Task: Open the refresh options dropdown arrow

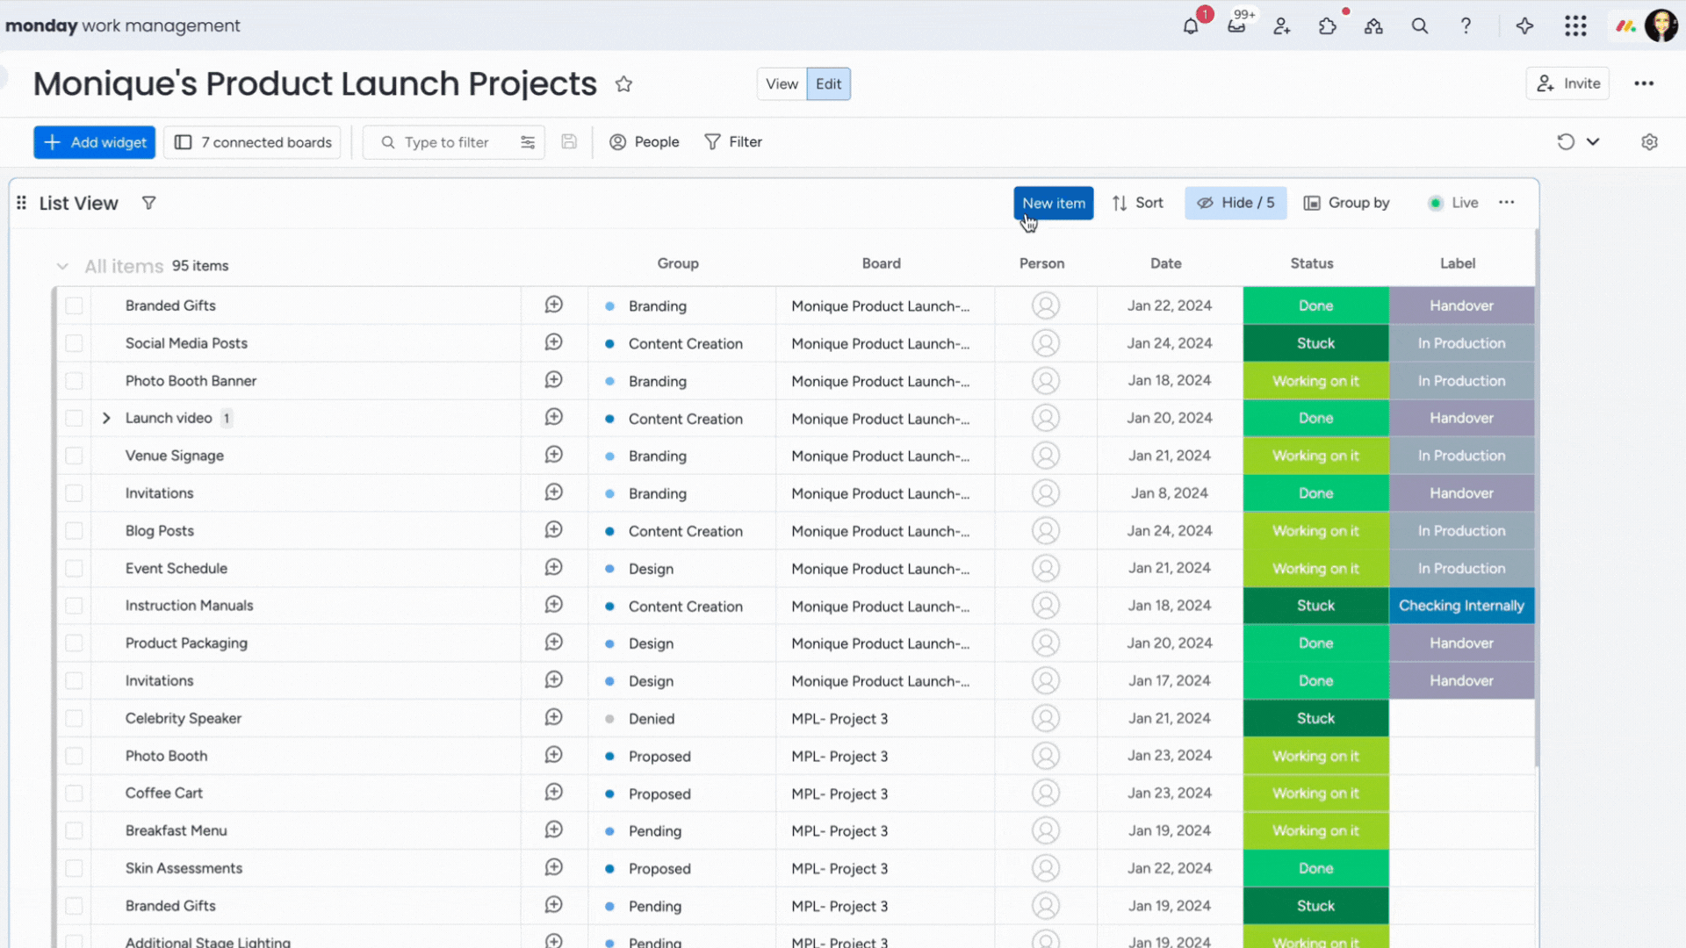Action: coord(1593,141)
